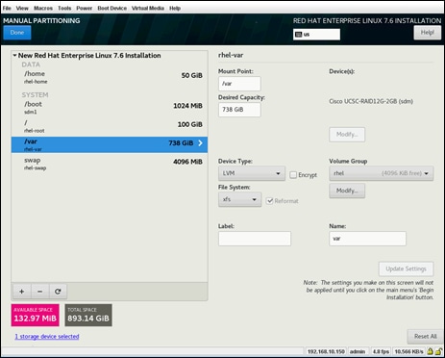
Task: Select the /boot 1024 MiB partition
Action: coord(110,108)
